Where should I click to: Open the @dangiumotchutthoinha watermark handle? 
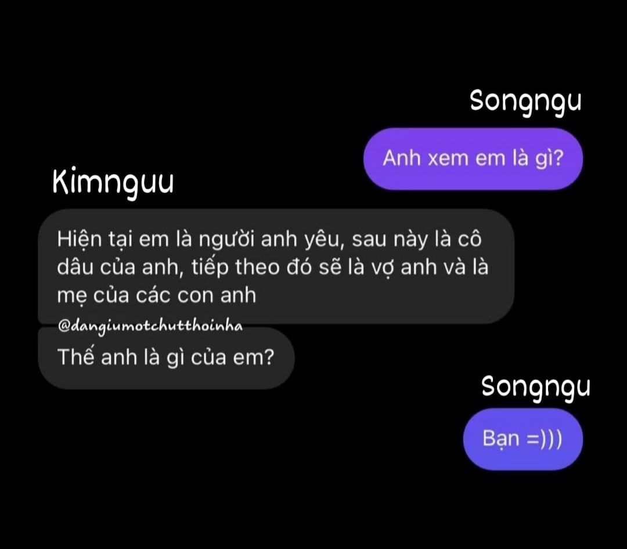pyautogui.click(x=150, y=327)
